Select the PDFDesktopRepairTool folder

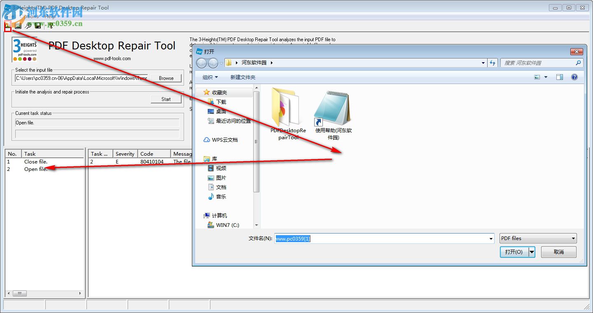(x=288, y=114)
